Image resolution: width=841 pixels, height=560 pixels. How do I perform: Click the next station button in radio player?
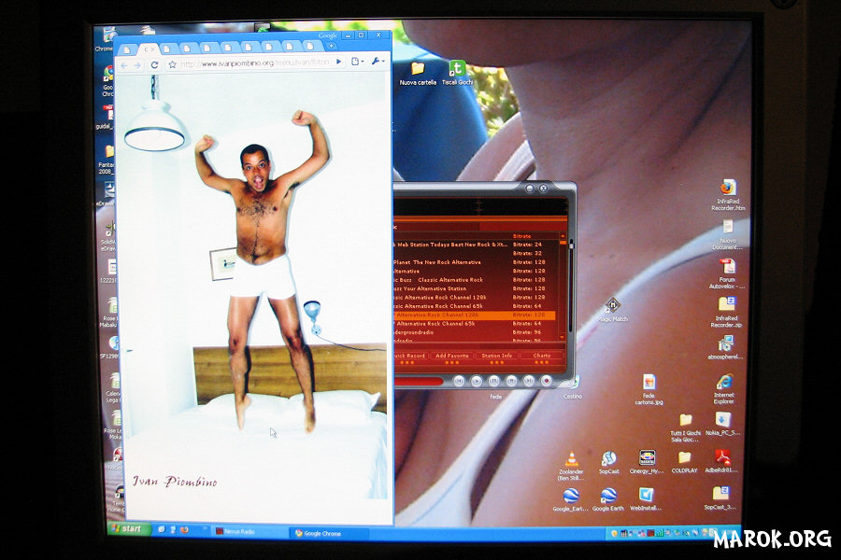[x=529, y=381]
